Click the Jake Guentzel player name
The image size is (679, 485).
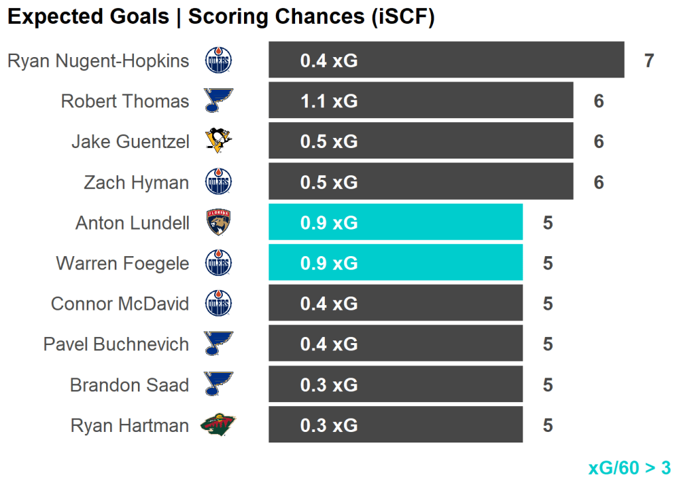pos(130,142)
